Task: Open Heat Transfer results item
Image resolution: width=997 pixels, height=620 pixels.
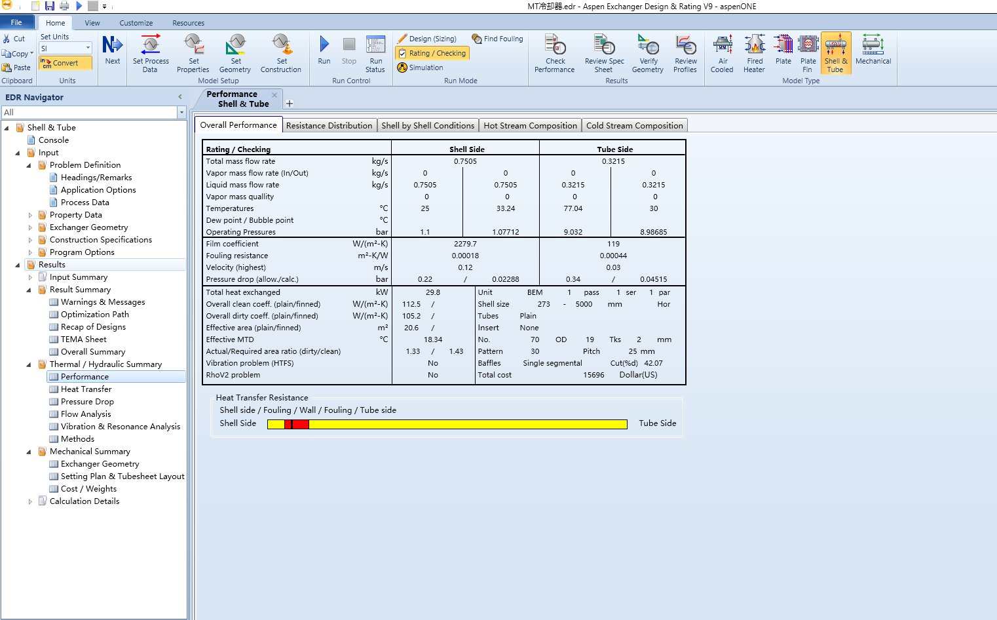Action: click(86, 389)
